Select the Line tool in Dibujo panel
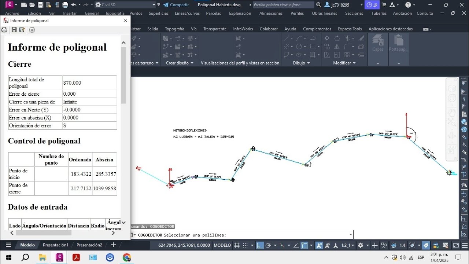Image resolution: width=469 pixels, height=264 pixels. [x=287, y=38]
